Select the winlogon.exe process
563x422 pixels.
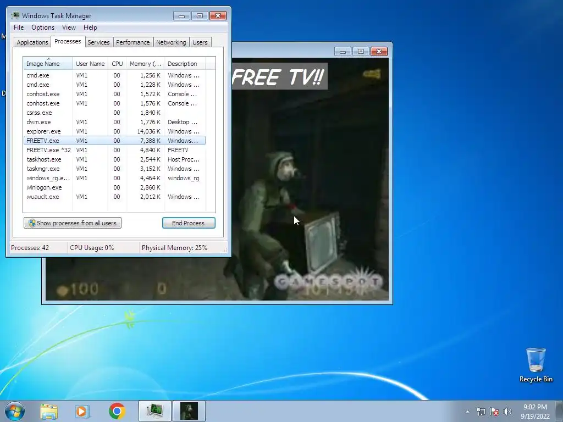point(114,187)
